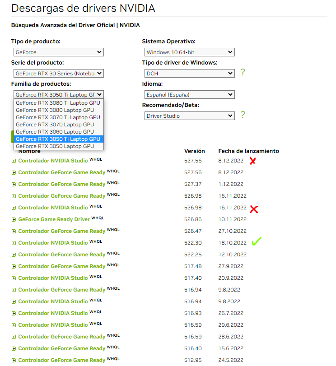Click version number 522.30

(x=193, y=243)
